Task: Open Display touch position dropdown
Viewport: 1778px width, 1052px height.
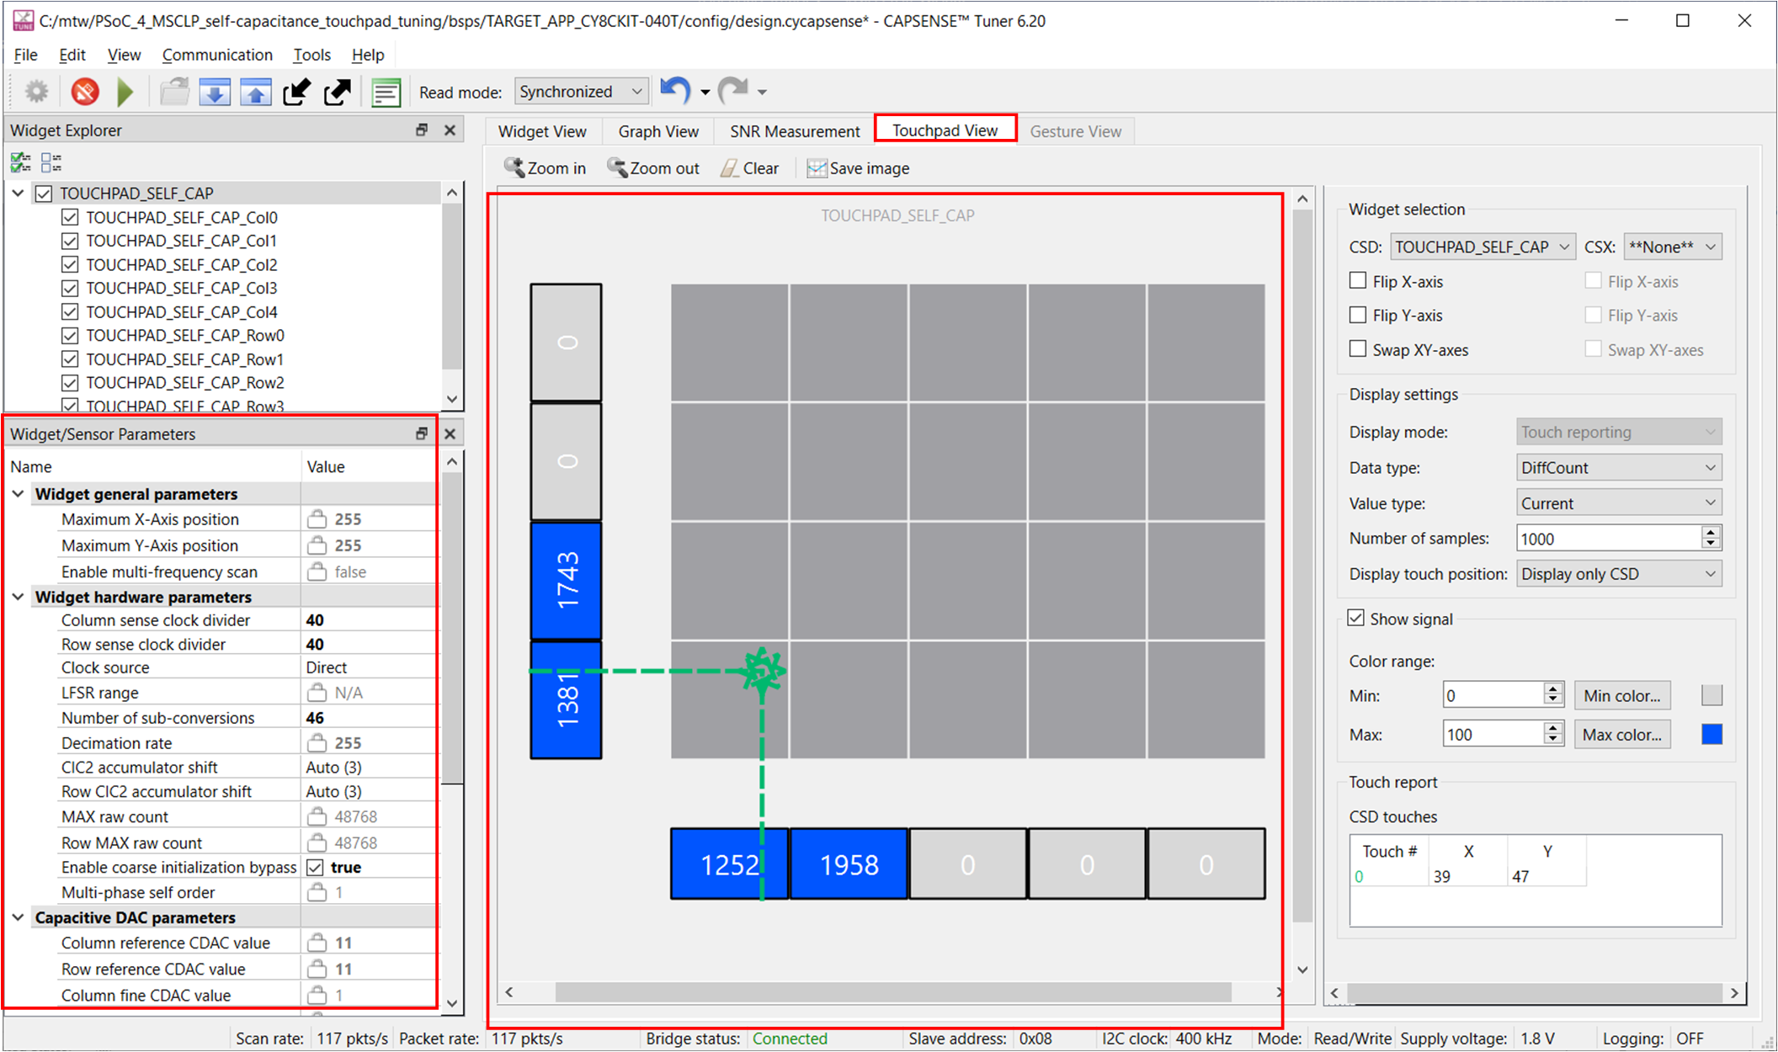Action: [1619, 573]
